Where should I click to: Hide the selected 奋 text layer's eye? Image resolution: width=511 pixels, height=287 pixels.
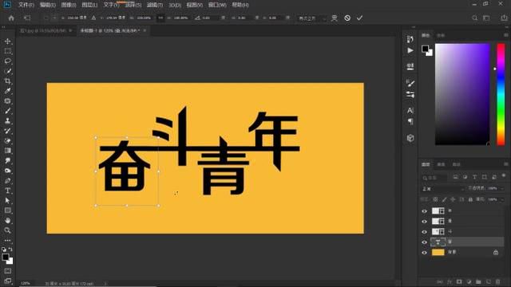click(x=424, y=242)
